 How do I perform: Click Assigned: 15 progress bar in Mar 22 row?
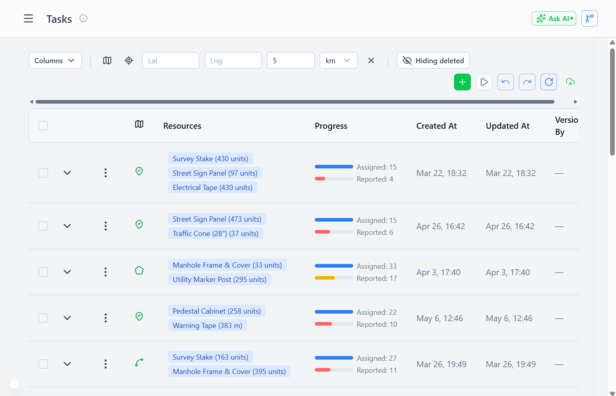coord(334,167)
